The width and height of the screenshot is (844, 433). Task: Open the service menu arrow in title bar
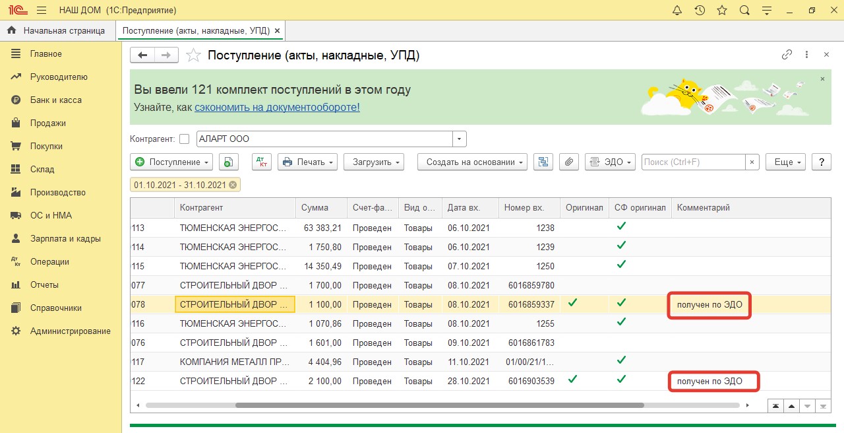coord(767,11)
